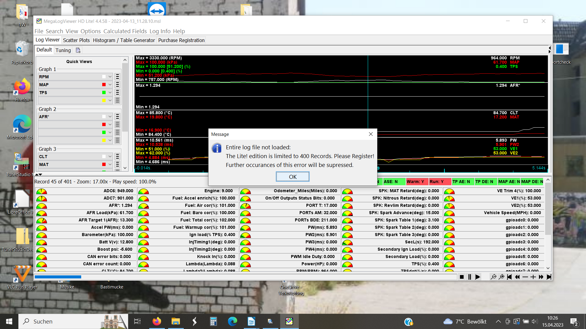Click the blue playback position progress bar

[58, 277]
